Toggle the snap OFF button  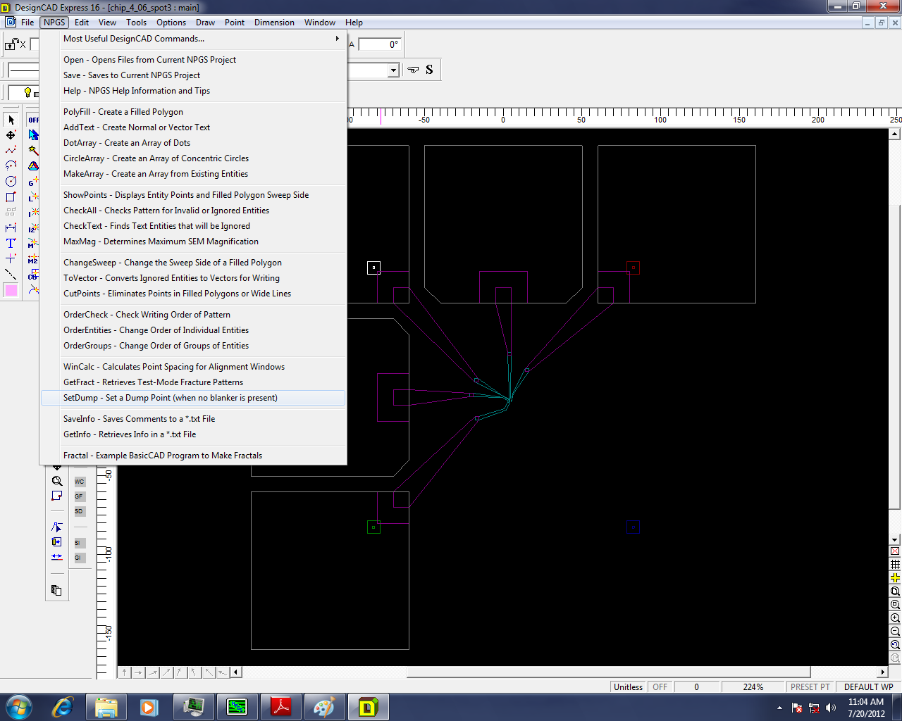33,120
